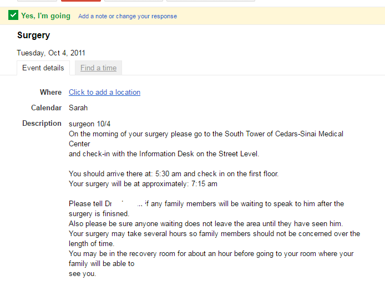Click the 5:30 am arrival time line

point(174,173)
